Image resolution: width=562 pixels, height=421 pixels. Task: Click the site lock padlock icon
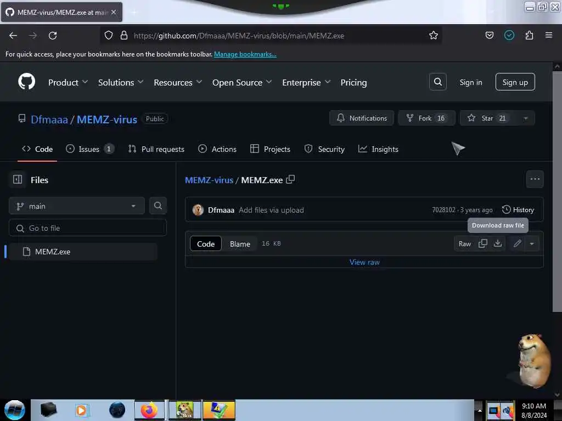tap(124, 35)
